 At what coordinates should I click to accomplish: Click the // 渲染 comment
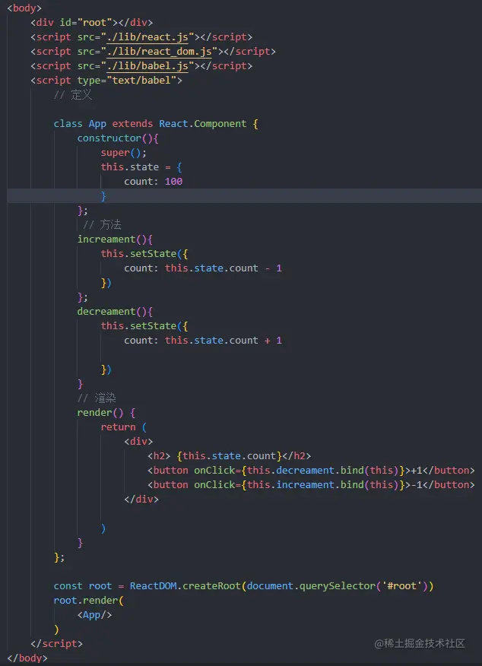coord(97,398)
